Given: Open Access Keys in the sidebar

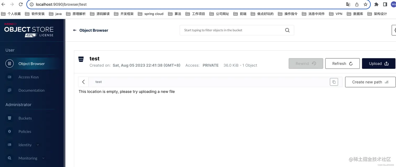Looking at the screenshot, I should 28,77.
